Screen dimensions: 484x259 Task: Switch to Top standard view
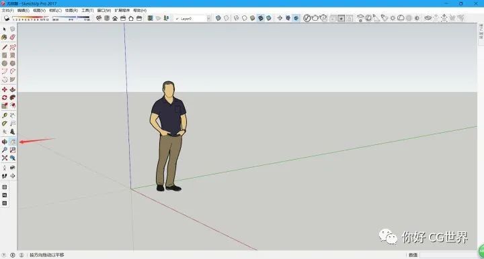[107, 18]
